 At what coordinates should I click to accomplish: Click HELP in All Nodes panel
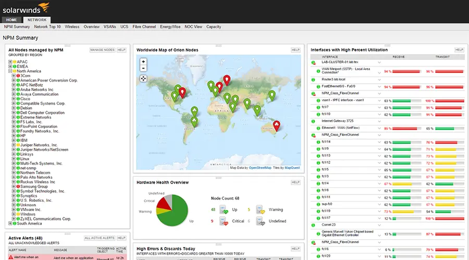tap(121, 50)
